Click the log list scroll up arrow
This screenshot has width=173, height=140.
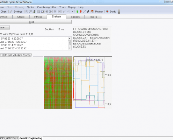pos(70,38)
